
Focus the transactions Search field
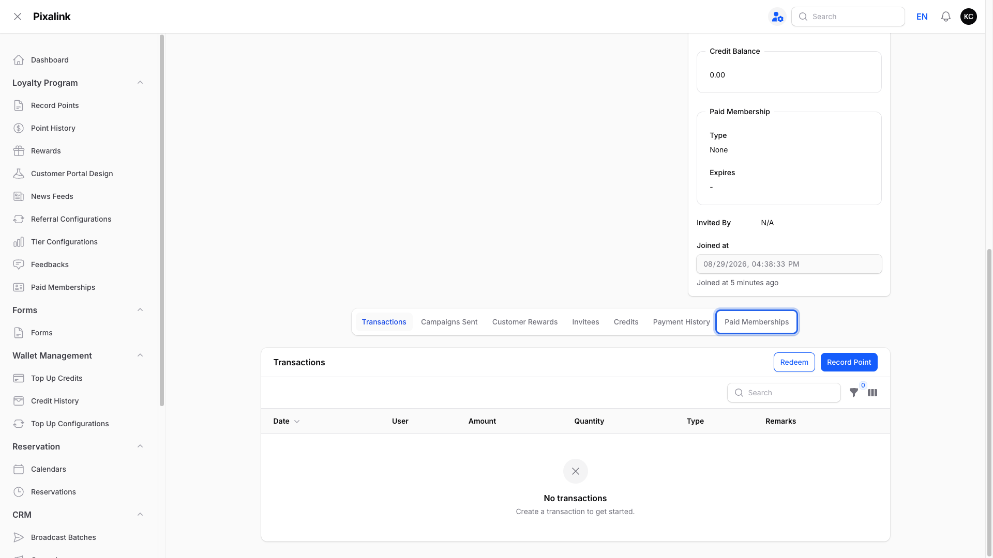coord(784,393)
